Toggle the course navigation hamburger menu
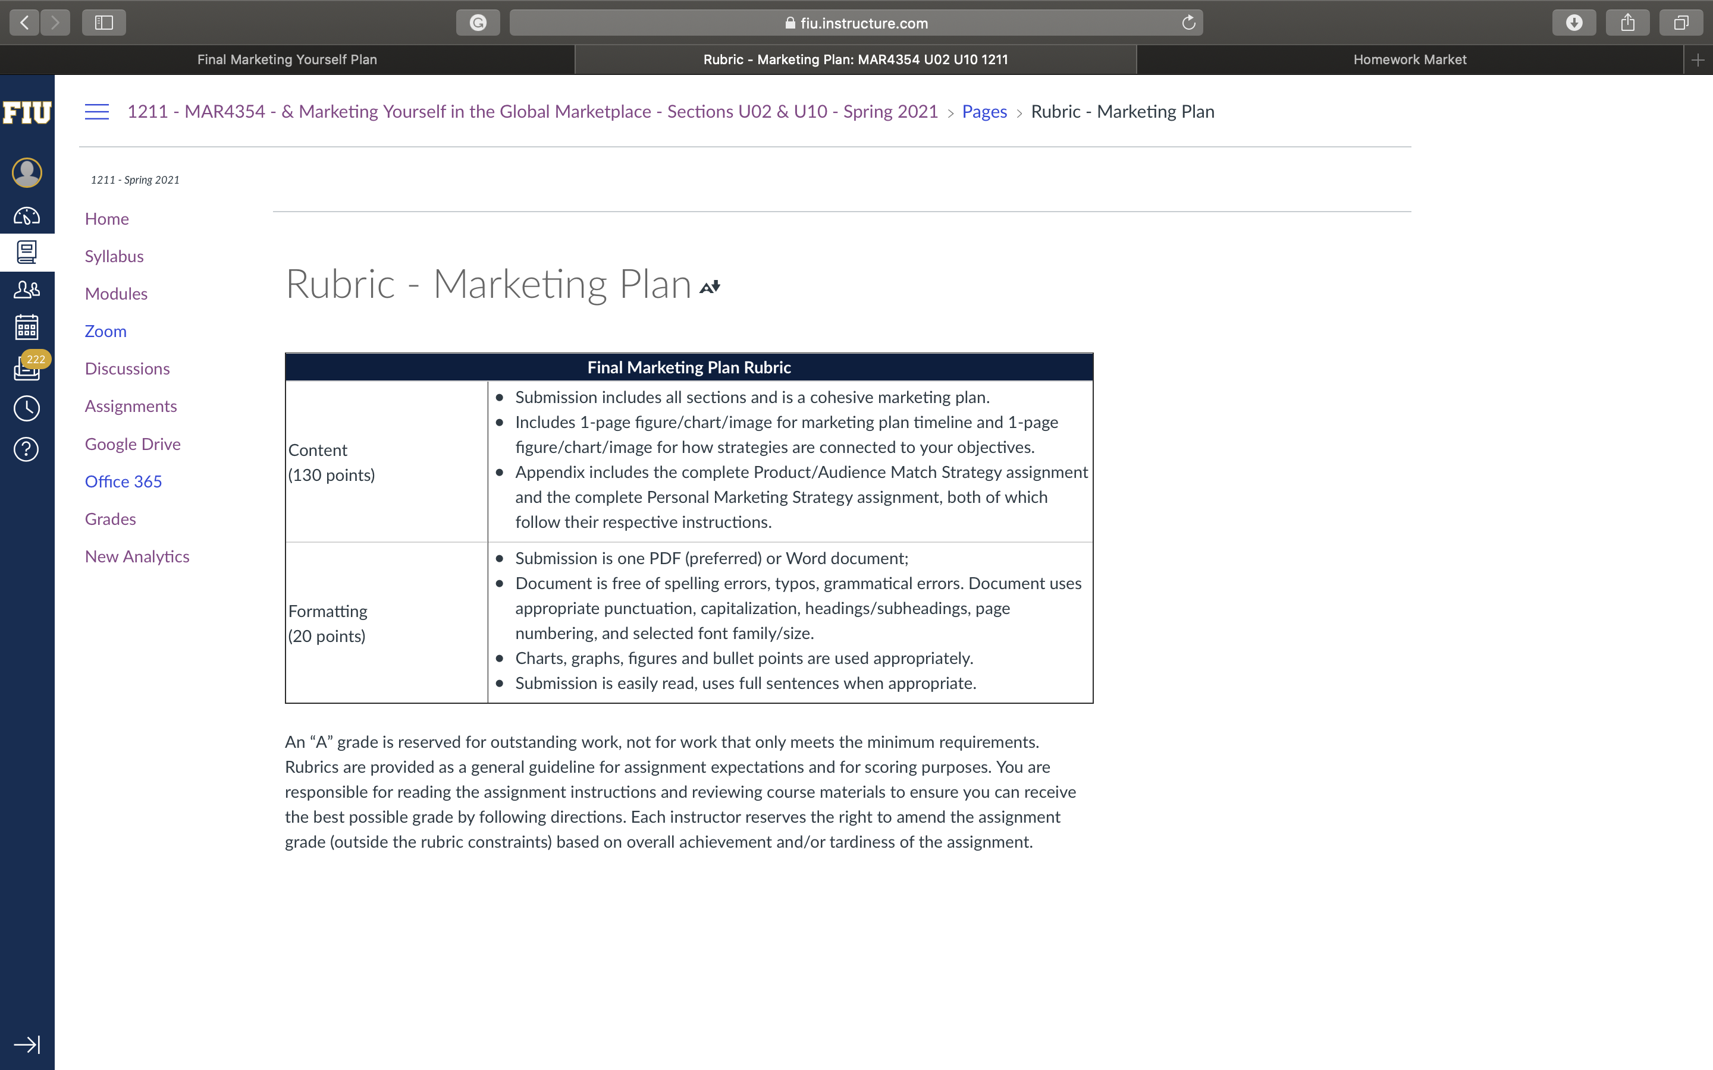The image size is (1713, 1070). pos(97,112)
